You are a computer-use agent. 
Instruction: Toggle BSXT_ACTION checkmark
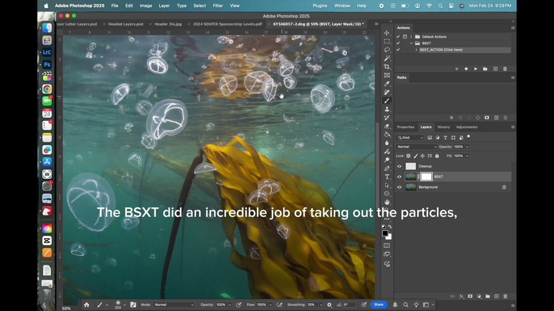coord(398,50)
